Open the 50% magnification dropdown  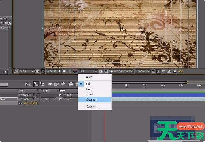27,72
